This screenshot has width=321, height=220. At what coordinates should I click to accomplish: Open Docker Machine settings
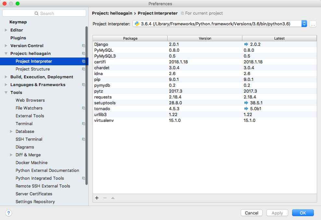(32, 163)
